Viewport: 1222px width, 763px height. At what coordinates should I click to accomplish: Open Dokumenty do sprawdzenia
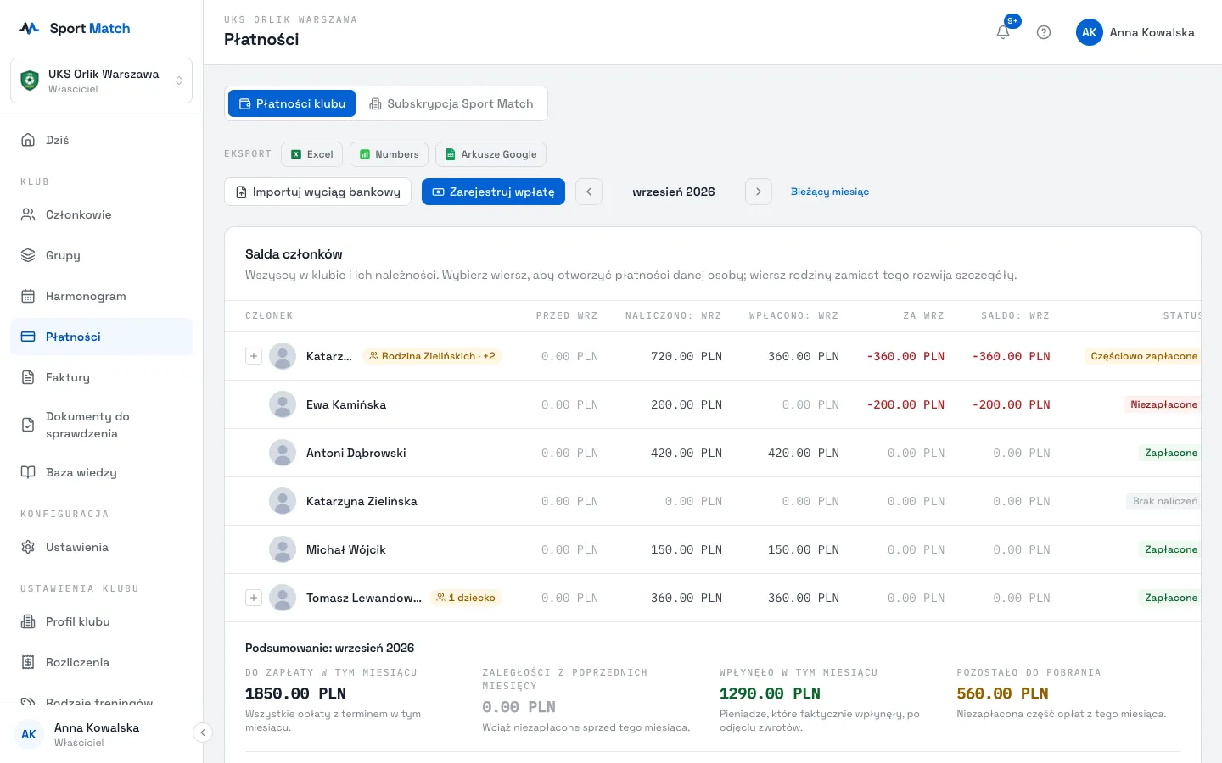[101, 425]
